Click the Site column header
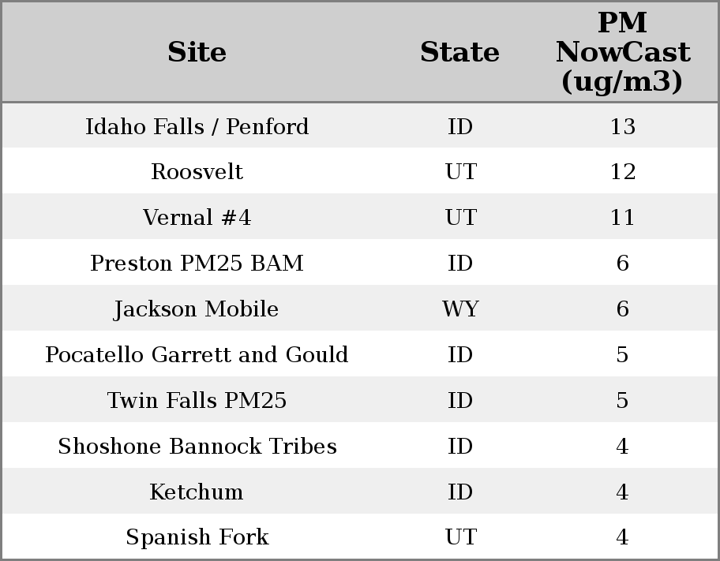The width and height of the screenshot is (720, 561). pyautogui.click(x=197, y=53)
